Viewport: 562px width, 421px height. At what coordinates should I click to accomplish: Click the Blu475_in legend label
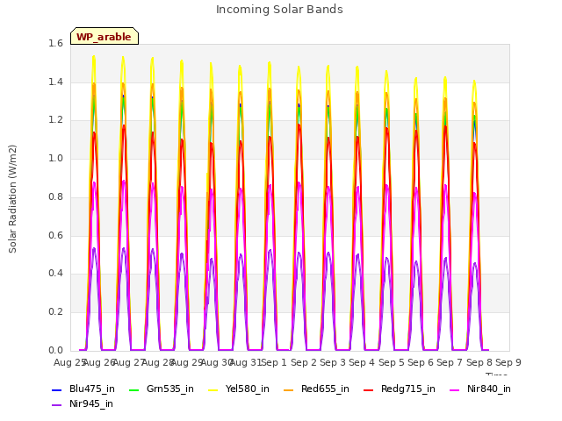coord(92,389)
